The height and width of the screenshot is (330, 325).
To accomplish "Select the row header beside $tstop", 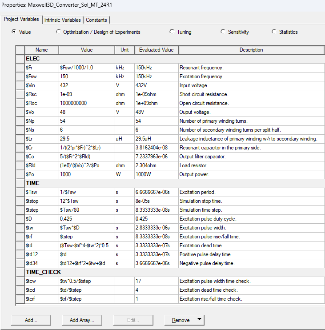I will click(x=20, y=201).
